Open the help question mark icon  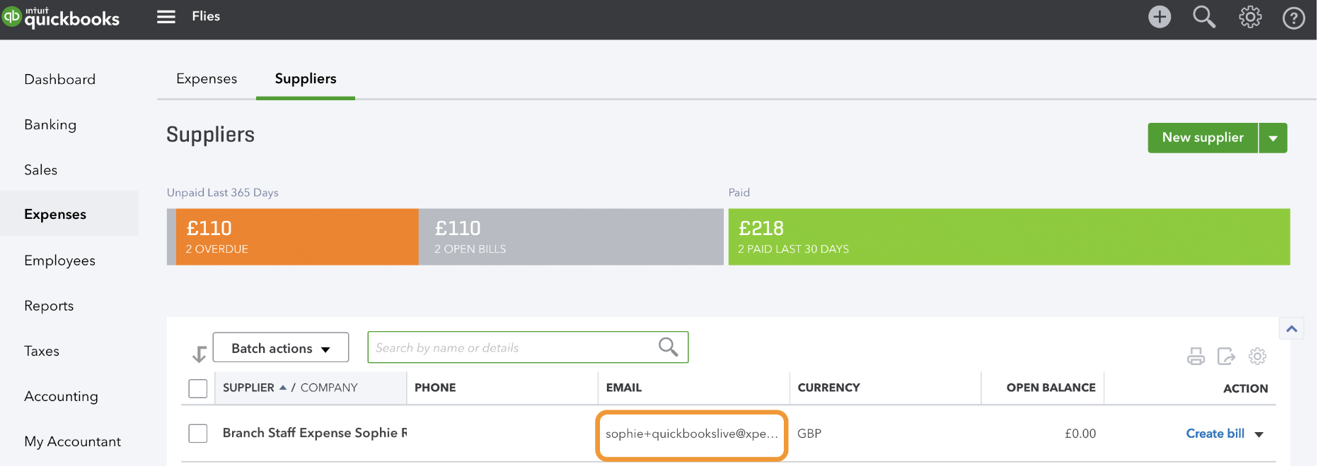[1294, 18]
